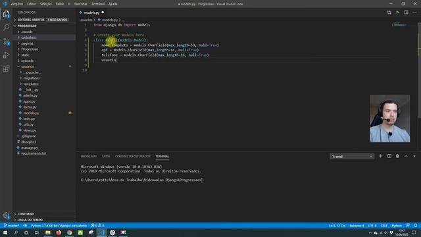
Task: Open the Explorer view in the activity bar
Action: pyautogui.click(x=6, y=14)
